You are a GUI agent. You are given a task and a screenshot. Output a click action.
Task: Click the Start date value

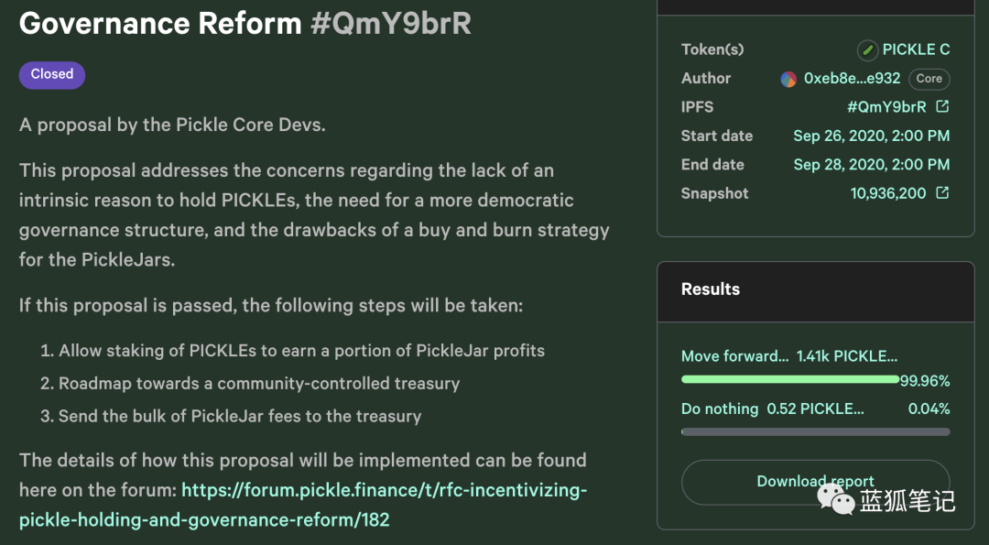(x=872, y=136)
